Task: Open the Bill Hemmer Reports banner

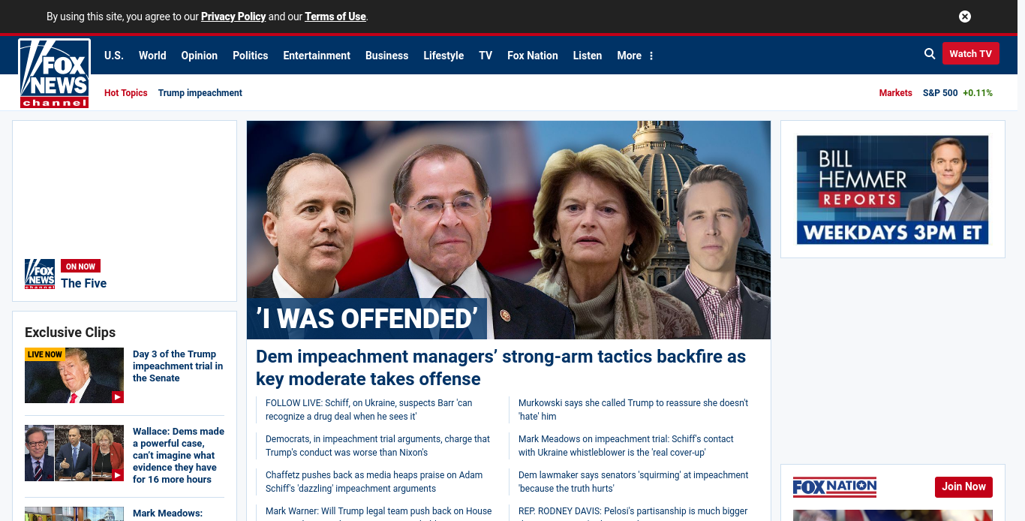Action: click(x=893, y=189)
